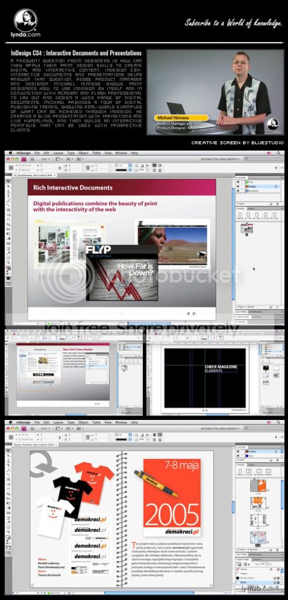Select top orange spread thumbnail, Digital_Portfolio Pages panel
288x600 pixels.
[258, 486]
